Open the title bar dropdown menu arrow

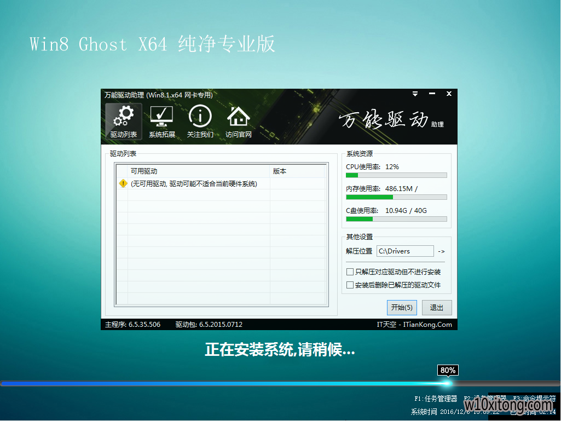415,94
